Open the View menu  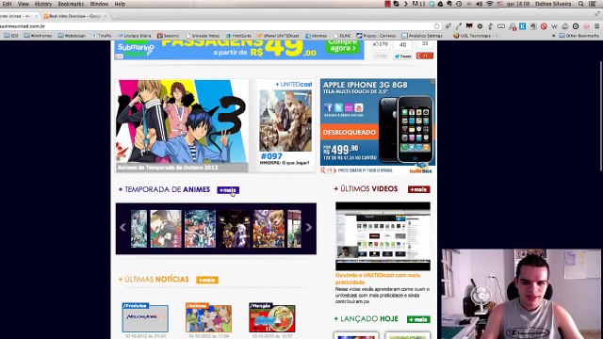[23, 4]
